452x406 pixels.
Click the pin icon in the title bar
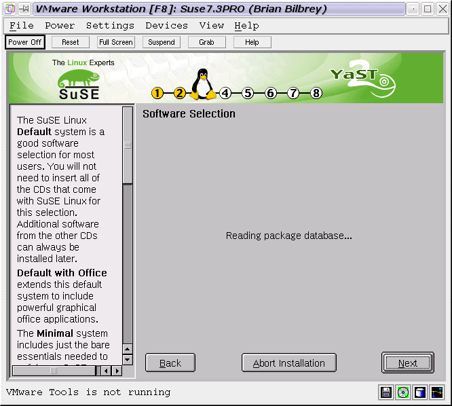tap(24, 9)
